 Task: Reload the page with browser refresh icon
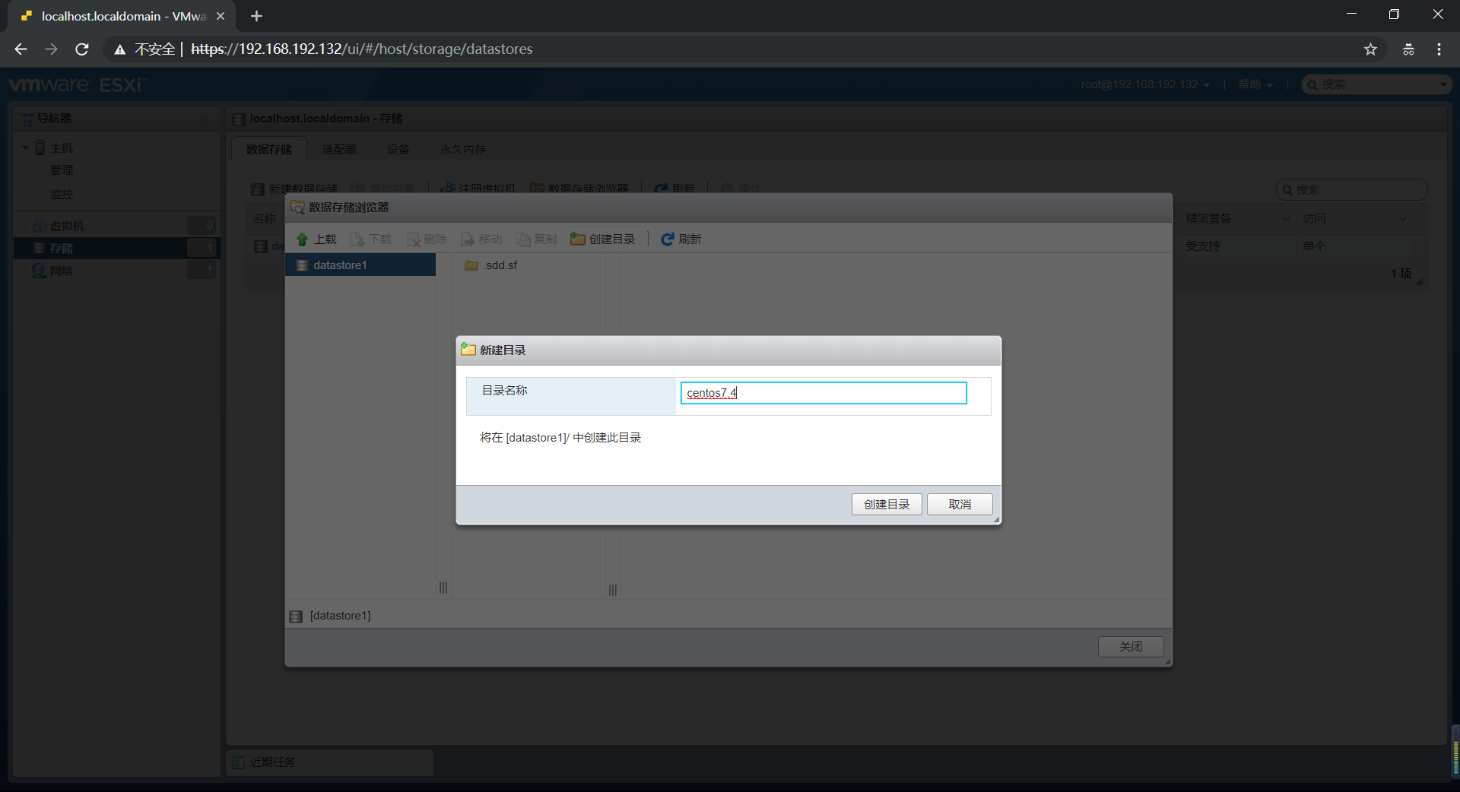click(82, 49)
